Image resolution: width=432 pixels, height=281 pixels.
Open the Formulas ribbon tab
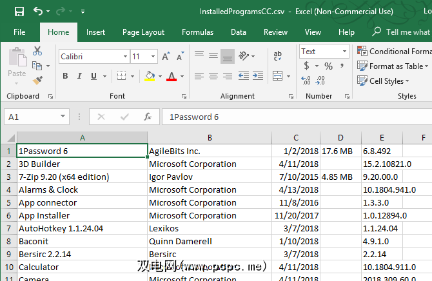pyautogui.click(x=197, y=32)
